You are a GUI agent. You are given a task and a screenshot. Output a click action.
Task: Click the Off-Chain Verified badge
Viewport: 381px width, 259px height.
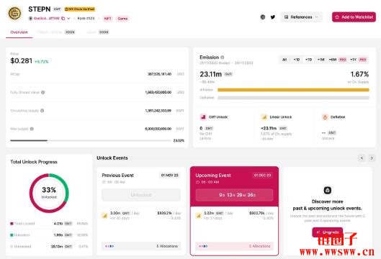80,9
